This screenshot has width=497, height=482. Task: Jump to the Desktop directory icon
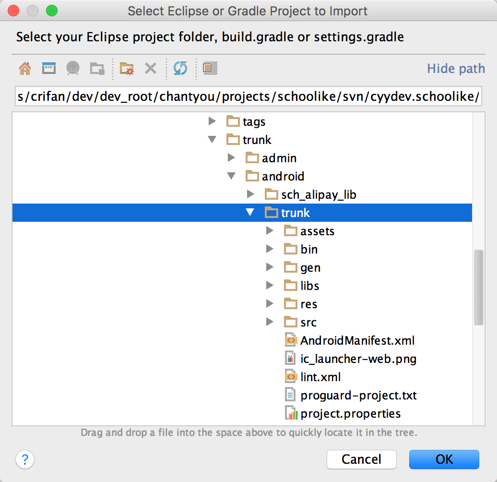click(49, 68)
